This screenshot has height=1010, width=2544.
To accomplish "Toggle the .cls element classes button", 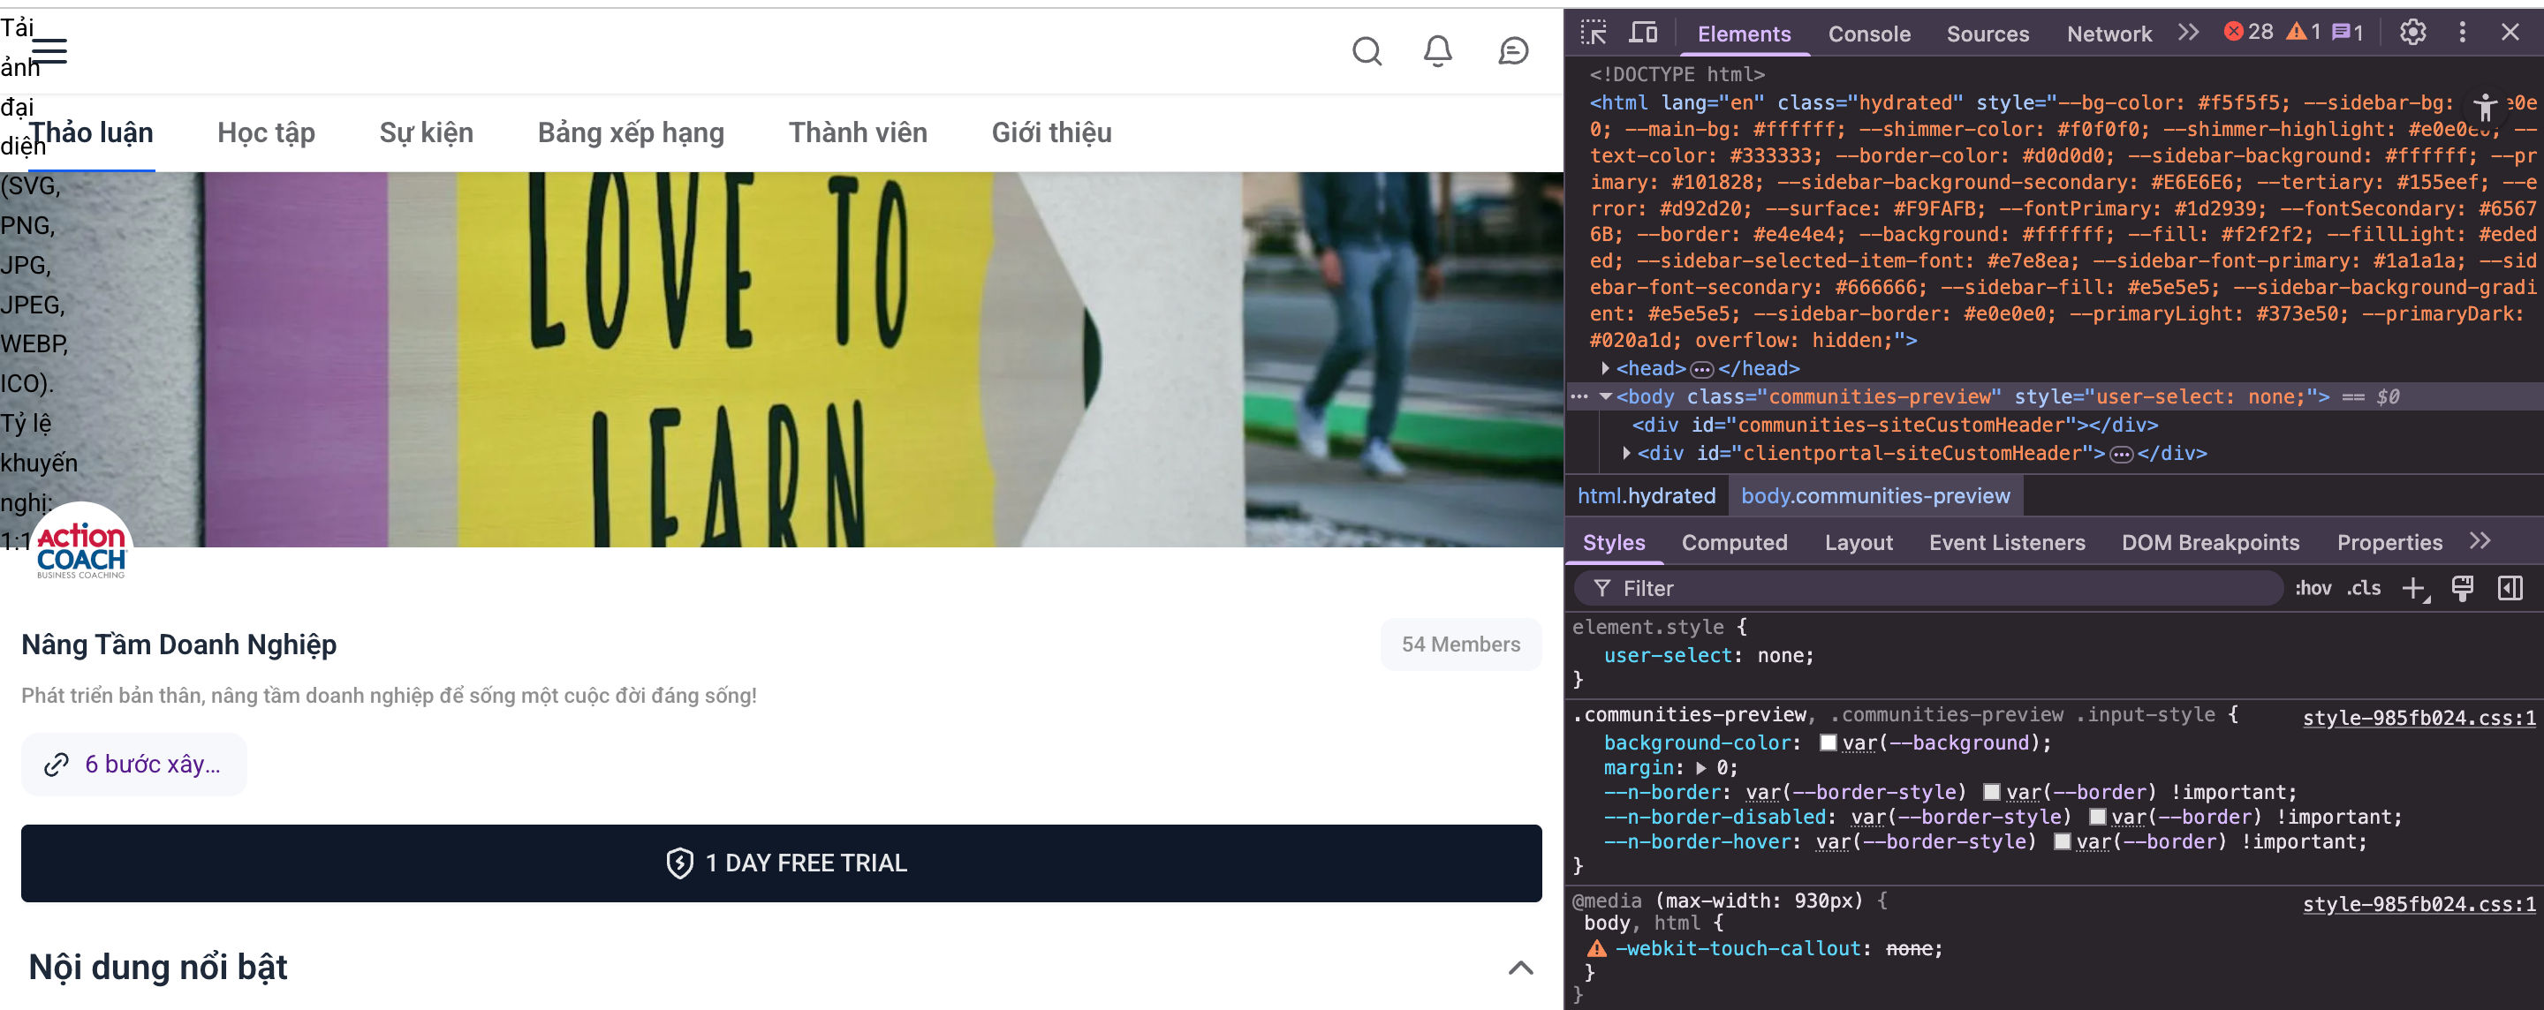I will point(2363,588).
